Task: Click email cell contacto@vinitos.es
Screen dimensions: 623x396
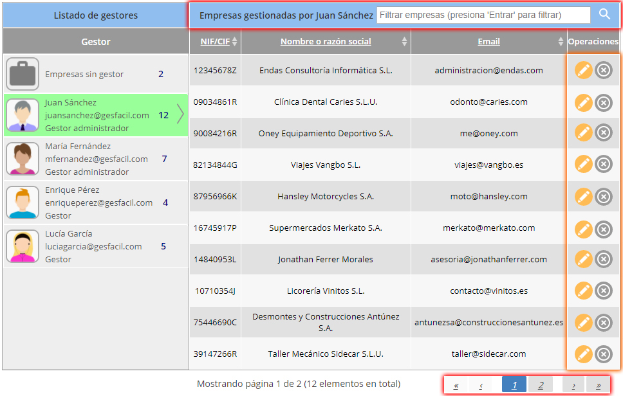Action: 488,291
